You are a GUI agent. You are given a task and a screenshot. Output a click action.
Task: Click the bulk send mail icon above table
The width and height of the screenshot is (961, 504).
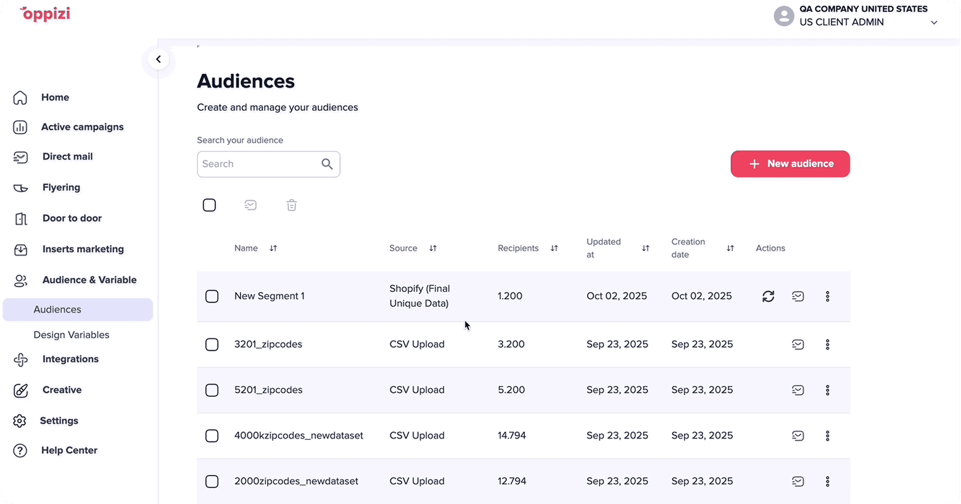tap(250, 205)
